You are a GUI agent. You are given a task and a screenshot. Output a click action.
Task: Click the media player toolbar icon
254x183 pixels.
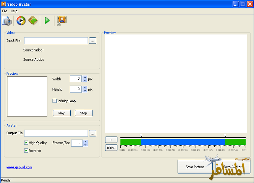[x=21, y=21]
